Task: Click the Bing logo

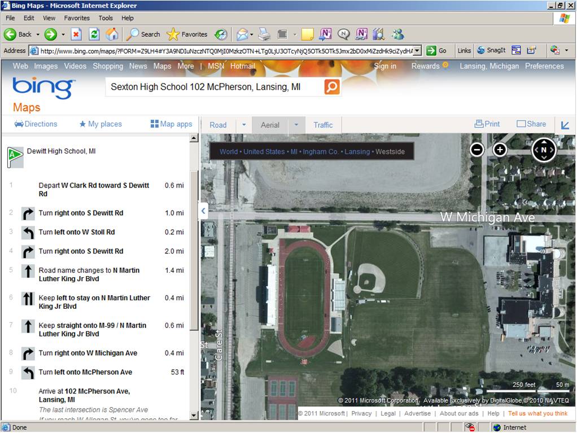Action: tap(43, 88)
